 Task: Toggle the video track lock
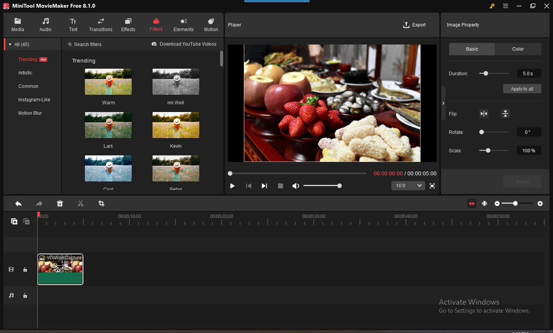[25, 270]
